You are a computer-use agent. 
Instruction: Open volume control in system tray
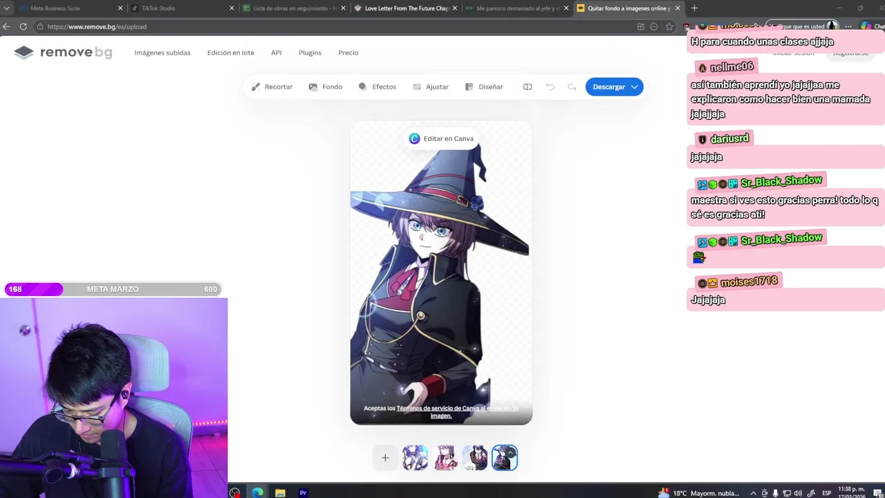point(798,493)
